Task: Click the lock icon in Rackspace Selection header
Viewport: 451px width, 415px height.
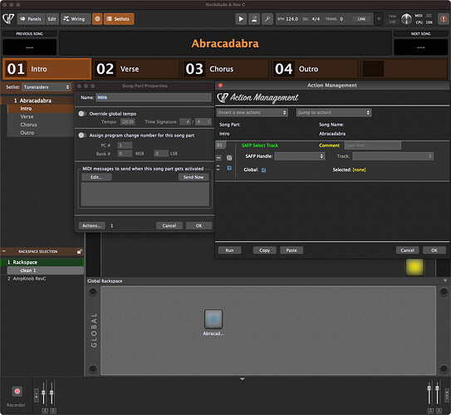Action: 80,252
